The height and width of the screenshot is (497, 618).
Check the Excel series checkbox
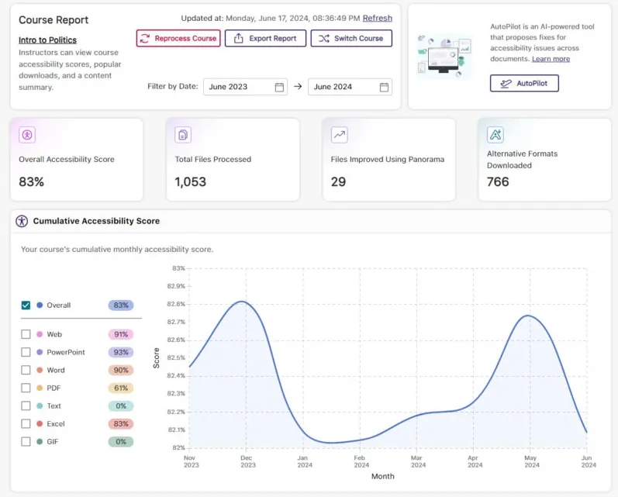[26, 424]
